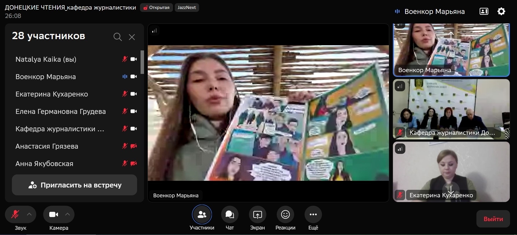Open the Chat panel

[x=230, y=215]
